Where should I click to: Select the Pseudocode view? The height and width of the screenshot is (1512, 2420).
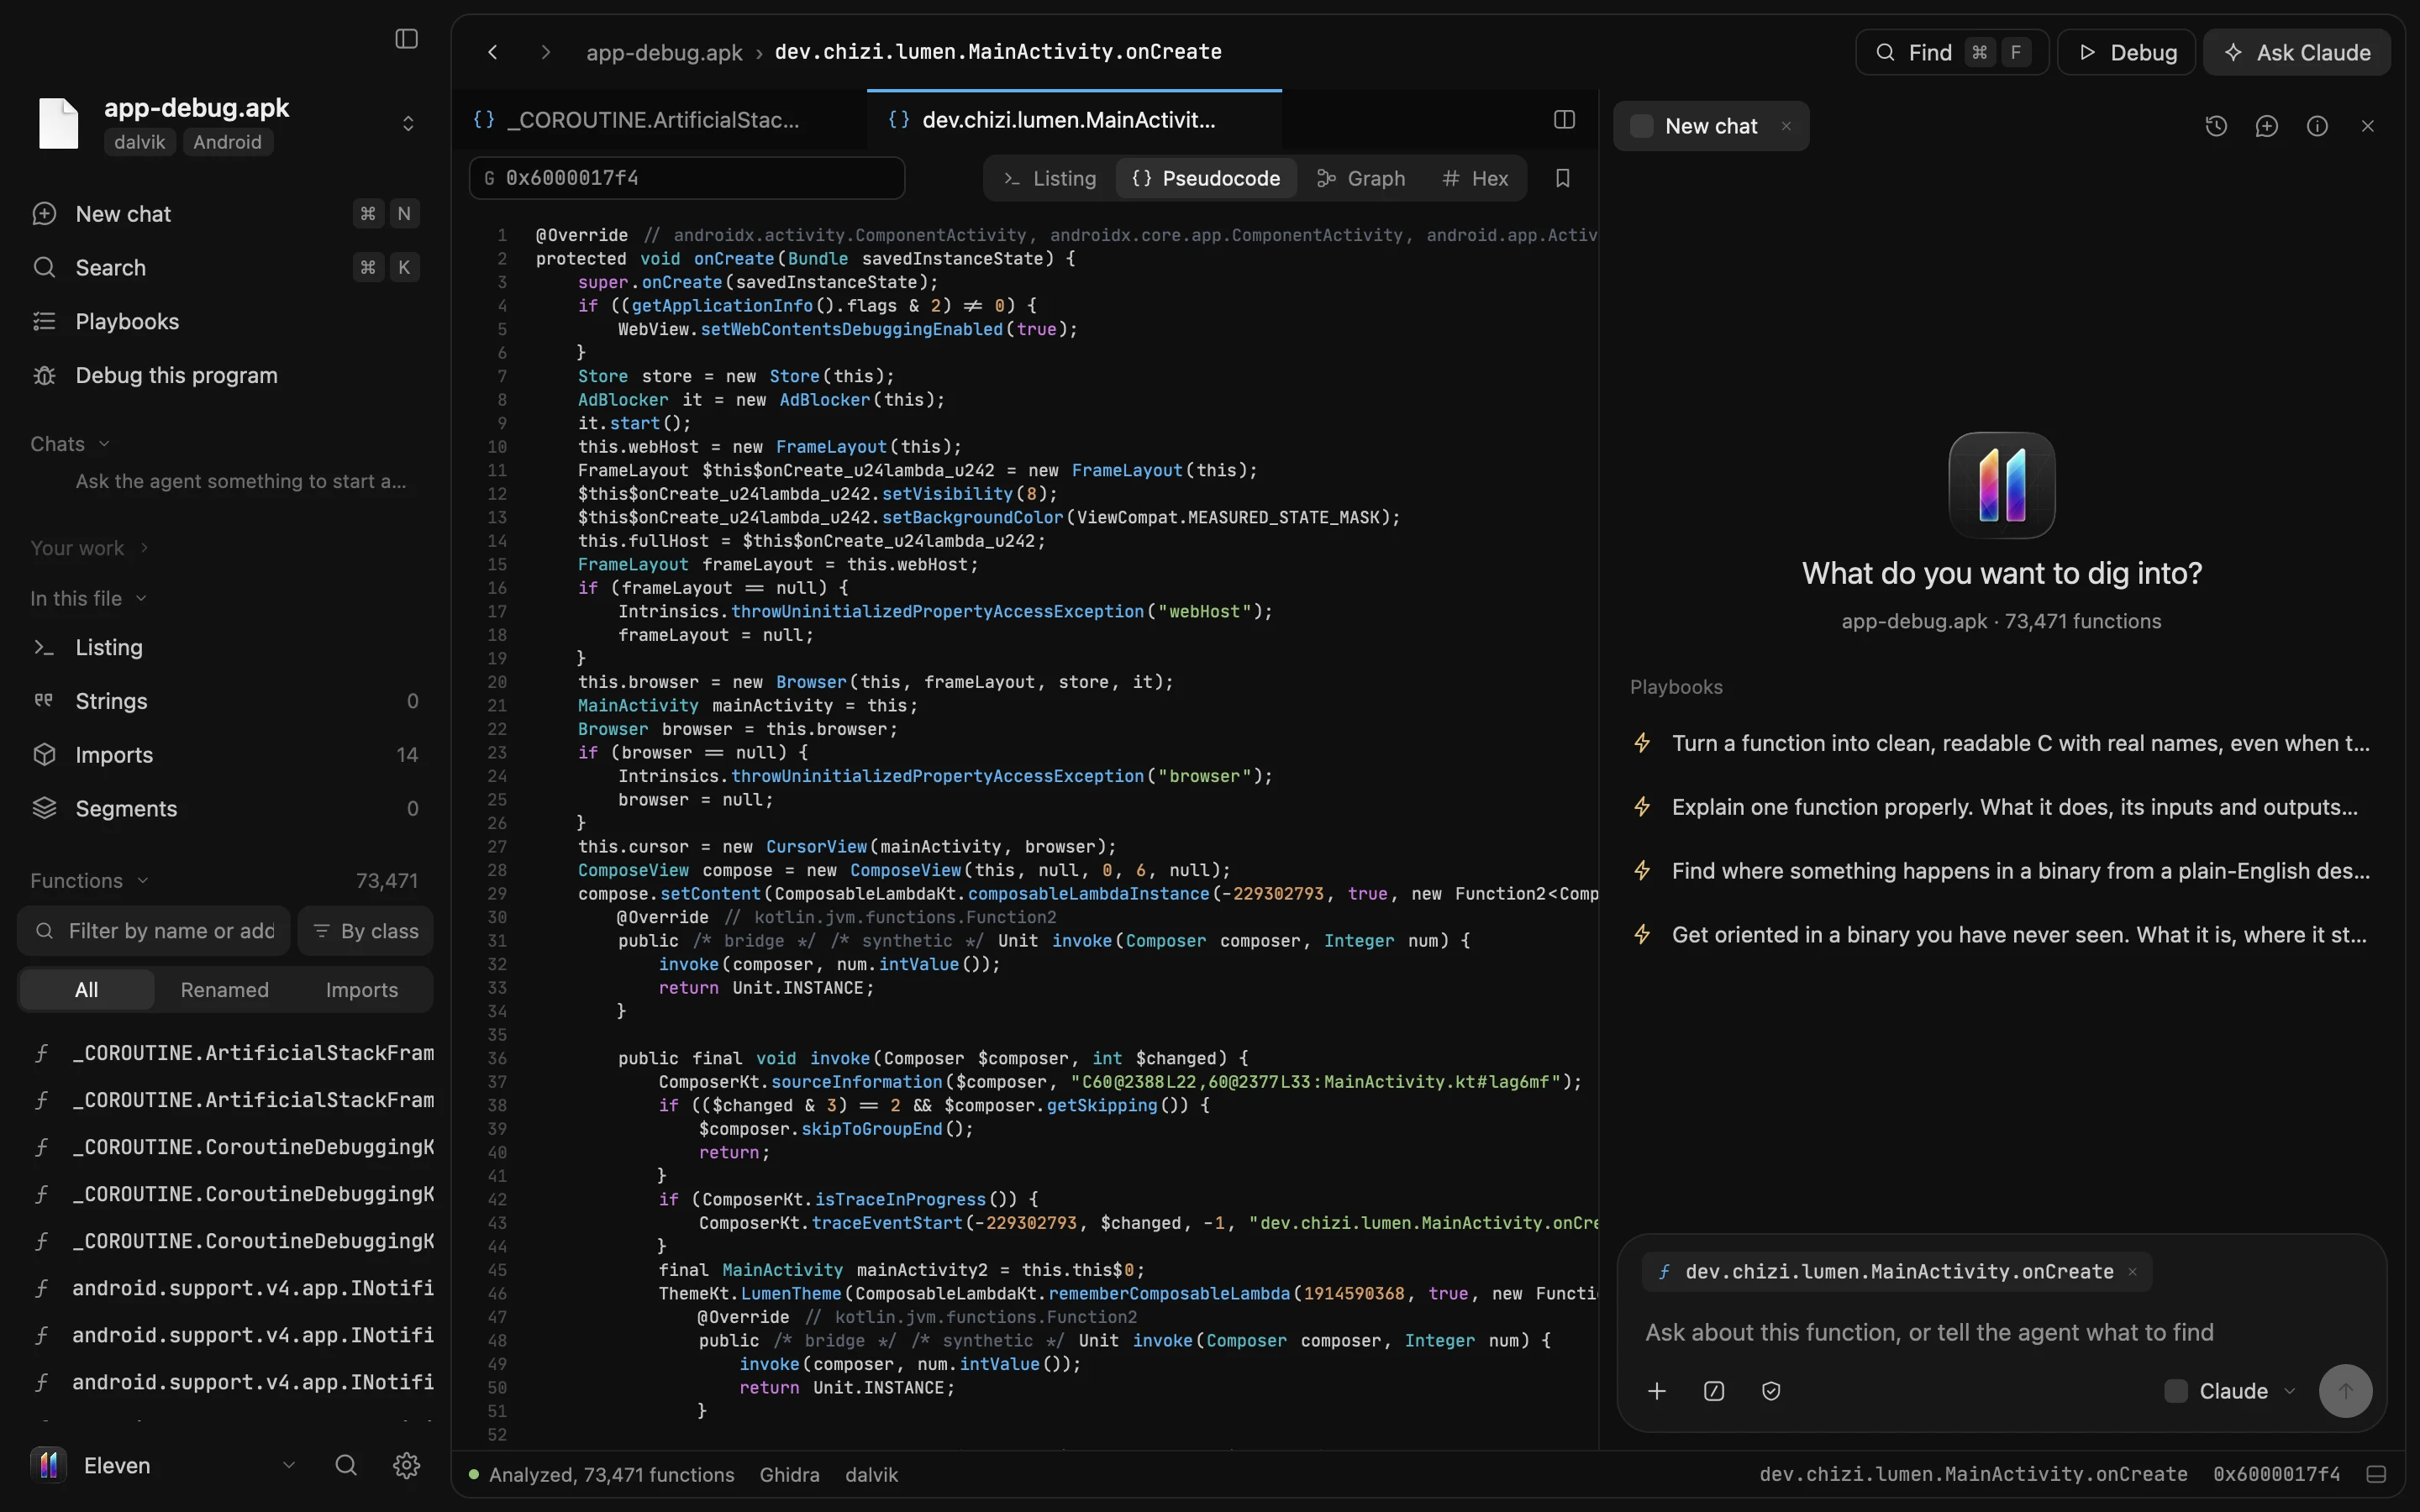pos(1206,178)
